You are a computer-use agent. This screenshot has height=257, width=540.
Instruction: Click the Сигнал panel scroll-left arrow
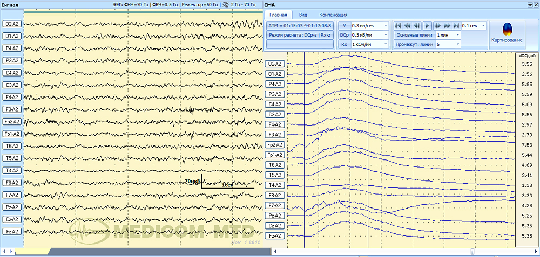(4, 252)
